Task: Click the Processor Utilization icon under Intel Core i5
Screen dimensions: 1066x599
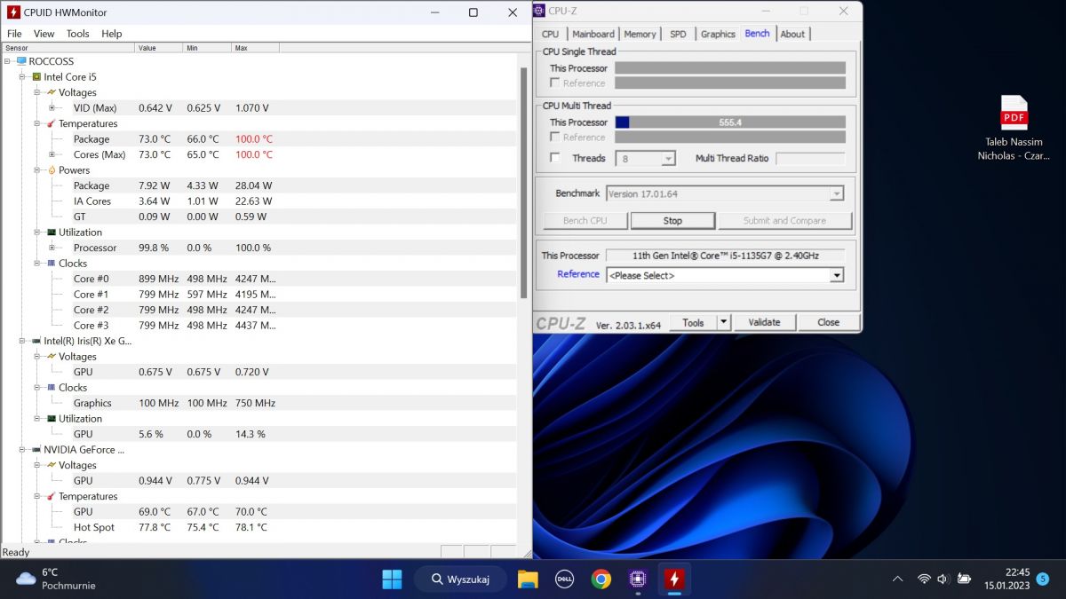Action: [52, 232]
